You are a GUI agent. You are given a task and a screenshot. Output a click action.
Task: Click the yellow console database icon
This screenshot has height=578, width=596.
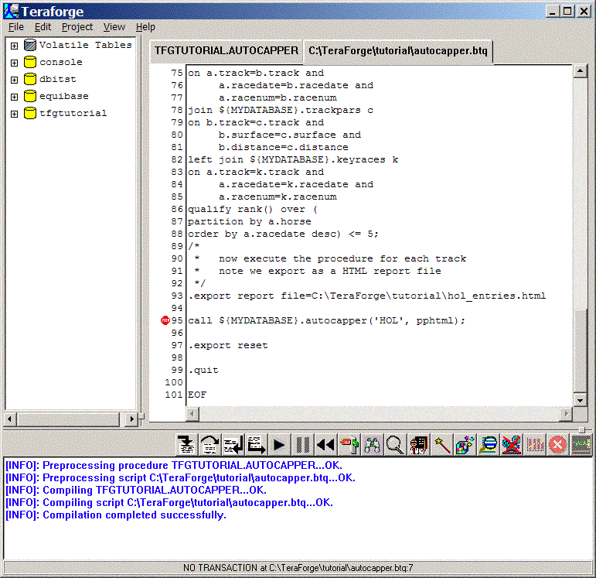[x=30, y=62]
